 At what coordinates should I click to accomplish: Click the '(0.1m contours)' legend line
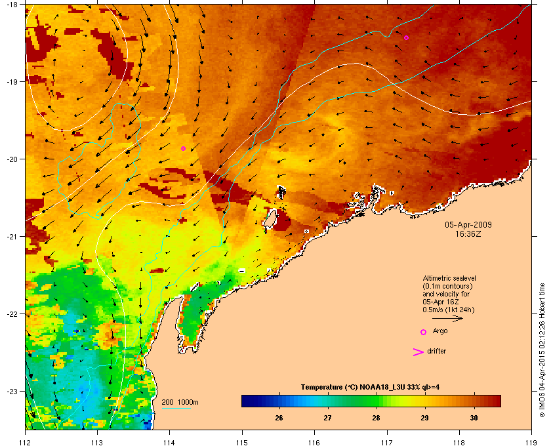(x=447, y=286)
